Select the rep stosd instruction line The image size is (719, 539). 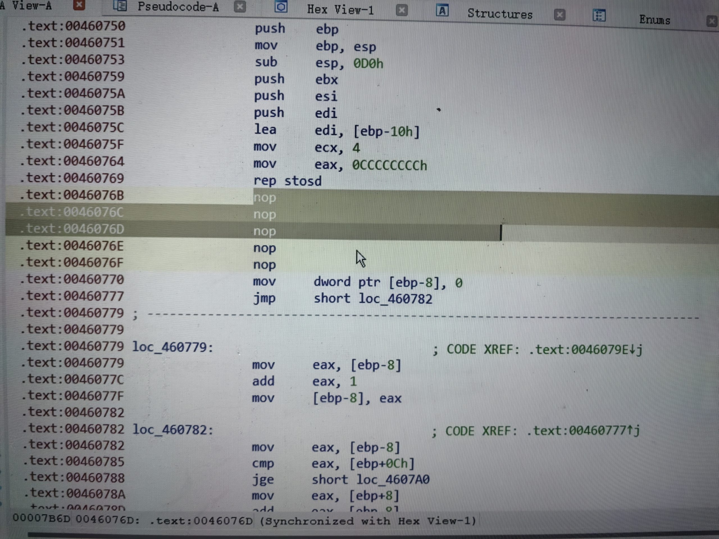coord(287,181)
